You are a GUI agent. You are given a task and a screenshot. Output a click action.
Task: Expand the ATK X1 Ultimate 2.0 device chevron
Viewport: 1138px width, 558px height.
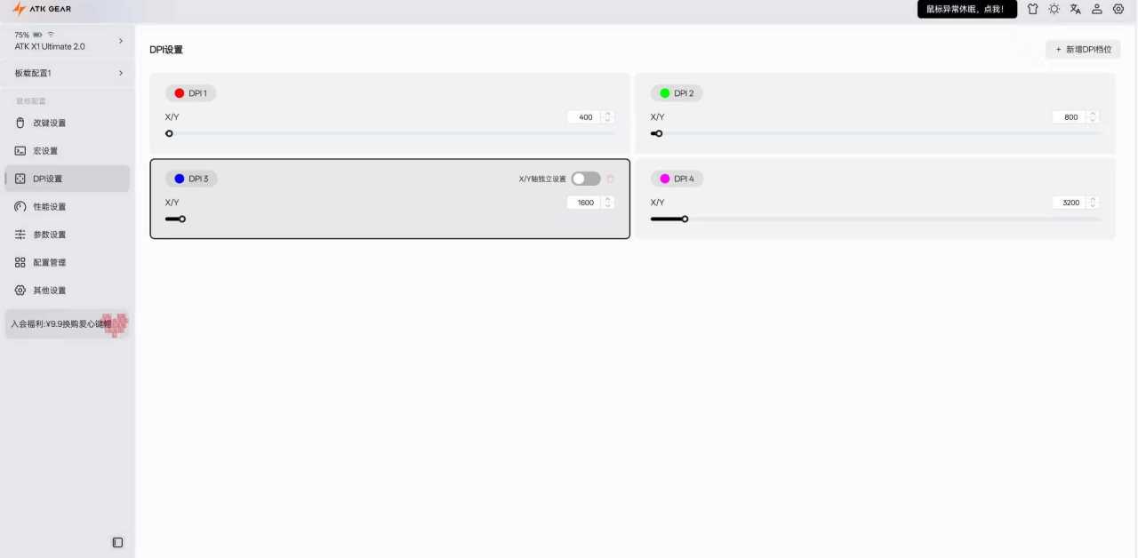click(x=121, y=41)
